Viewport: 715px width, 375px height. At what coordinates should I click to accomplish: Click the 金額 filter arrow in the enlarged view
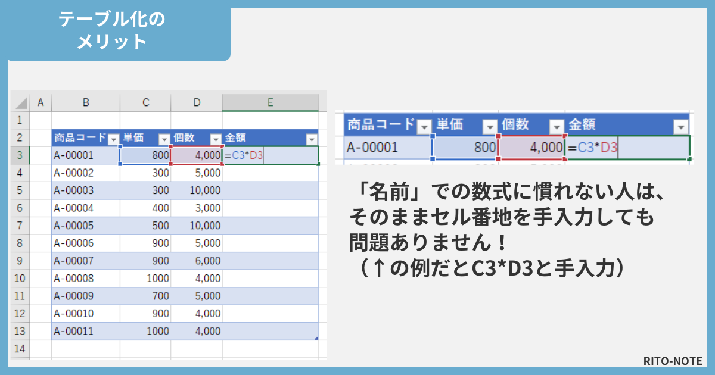pos(680,127)
